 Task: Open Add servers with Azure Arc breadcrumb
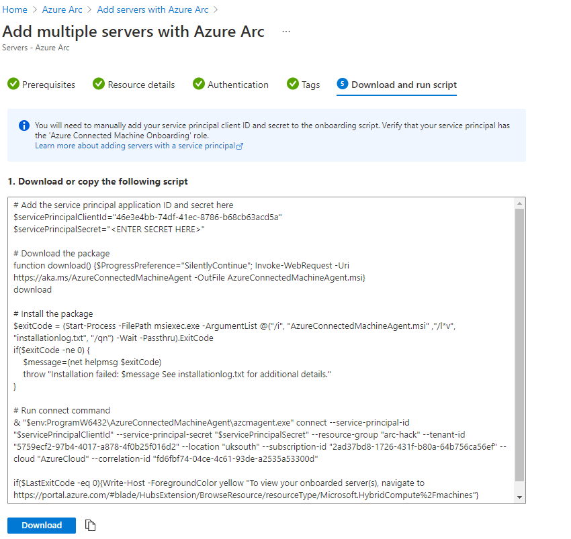[x=152, y=10]
